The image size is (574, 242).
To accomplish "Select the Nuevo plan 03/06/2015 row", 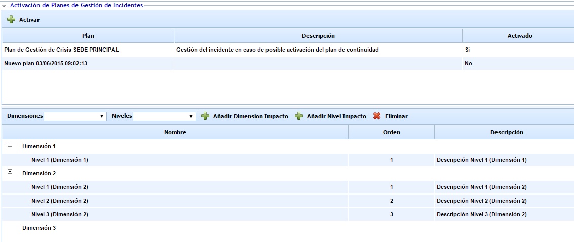I will [46, 63].
